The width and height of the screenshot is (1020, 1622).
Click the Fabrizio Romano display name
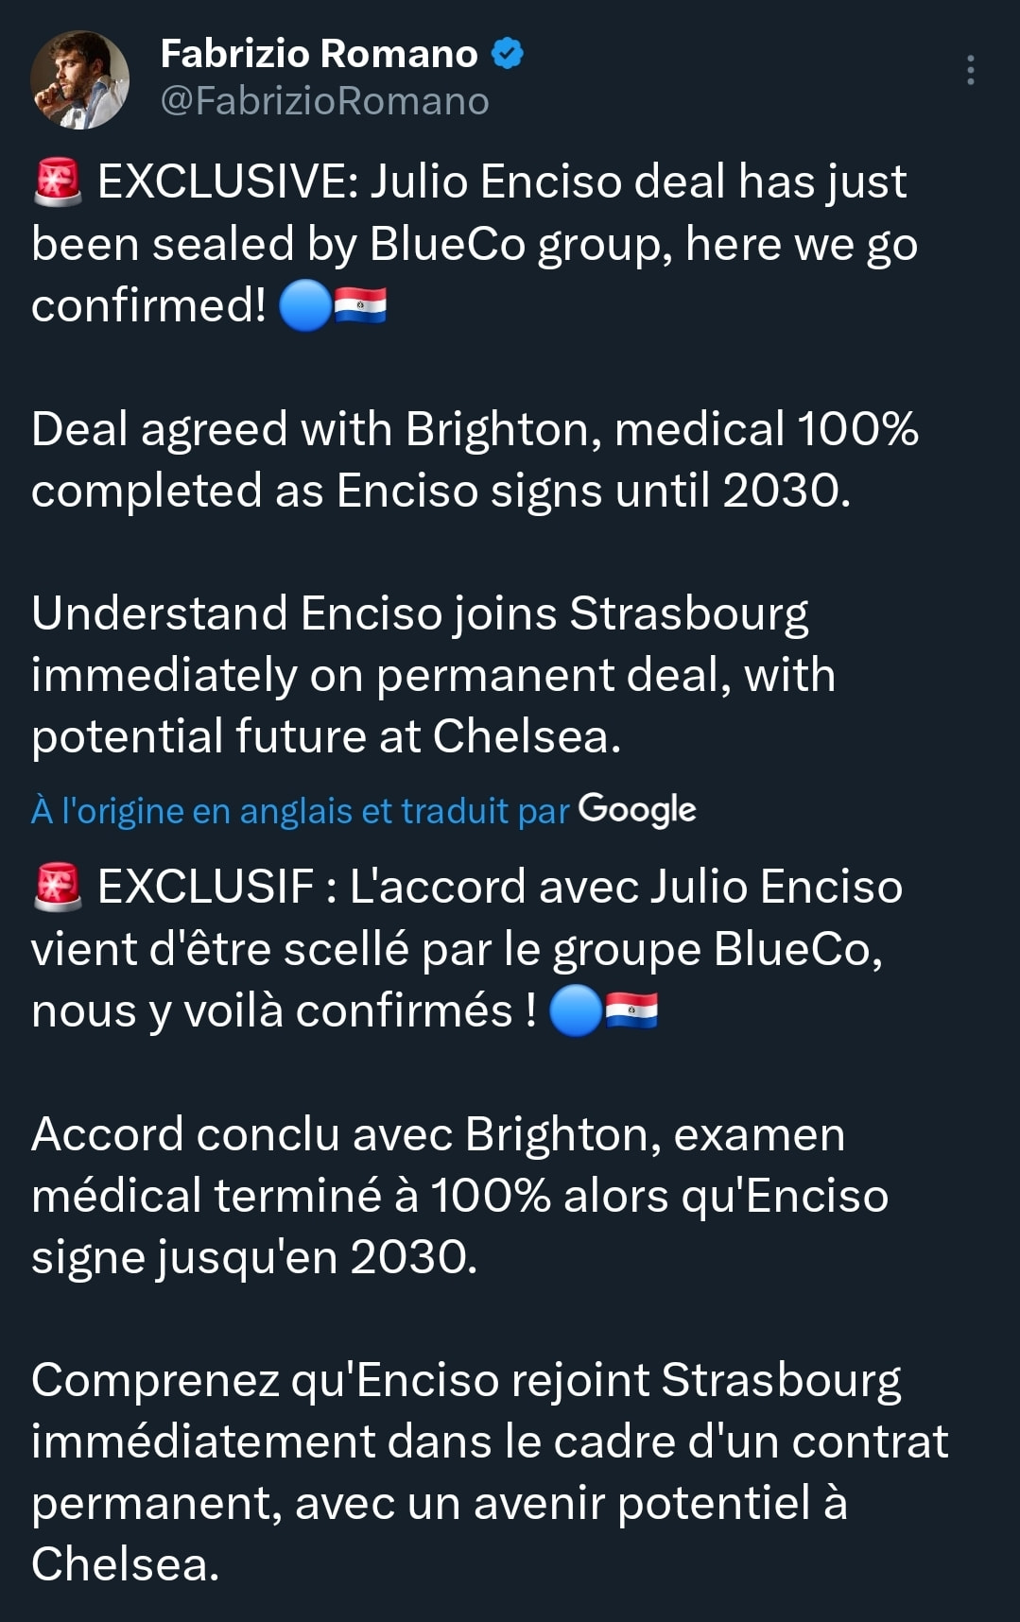click(x=319, y=54)
